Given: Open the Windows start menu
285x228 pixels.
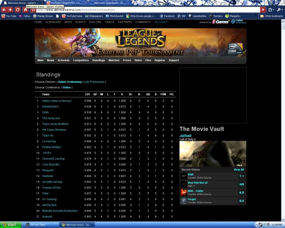Looking at the screenshot, I should (x=11, y=225).
